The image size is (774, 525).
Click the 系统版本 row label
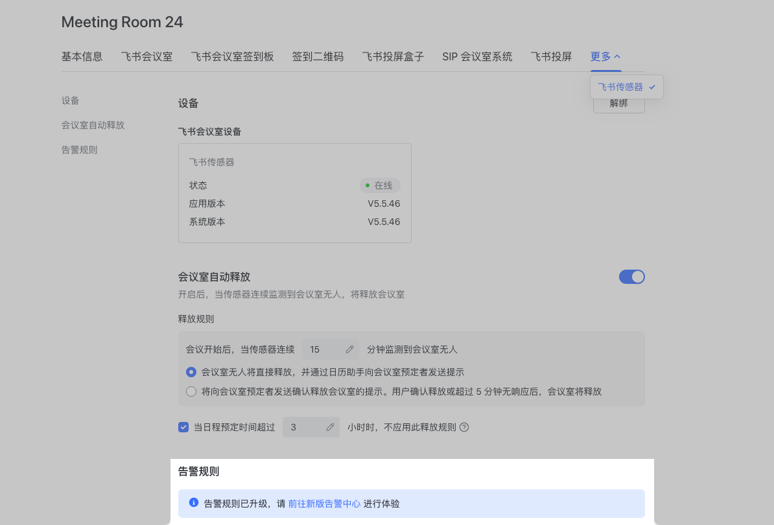[207, 222]
